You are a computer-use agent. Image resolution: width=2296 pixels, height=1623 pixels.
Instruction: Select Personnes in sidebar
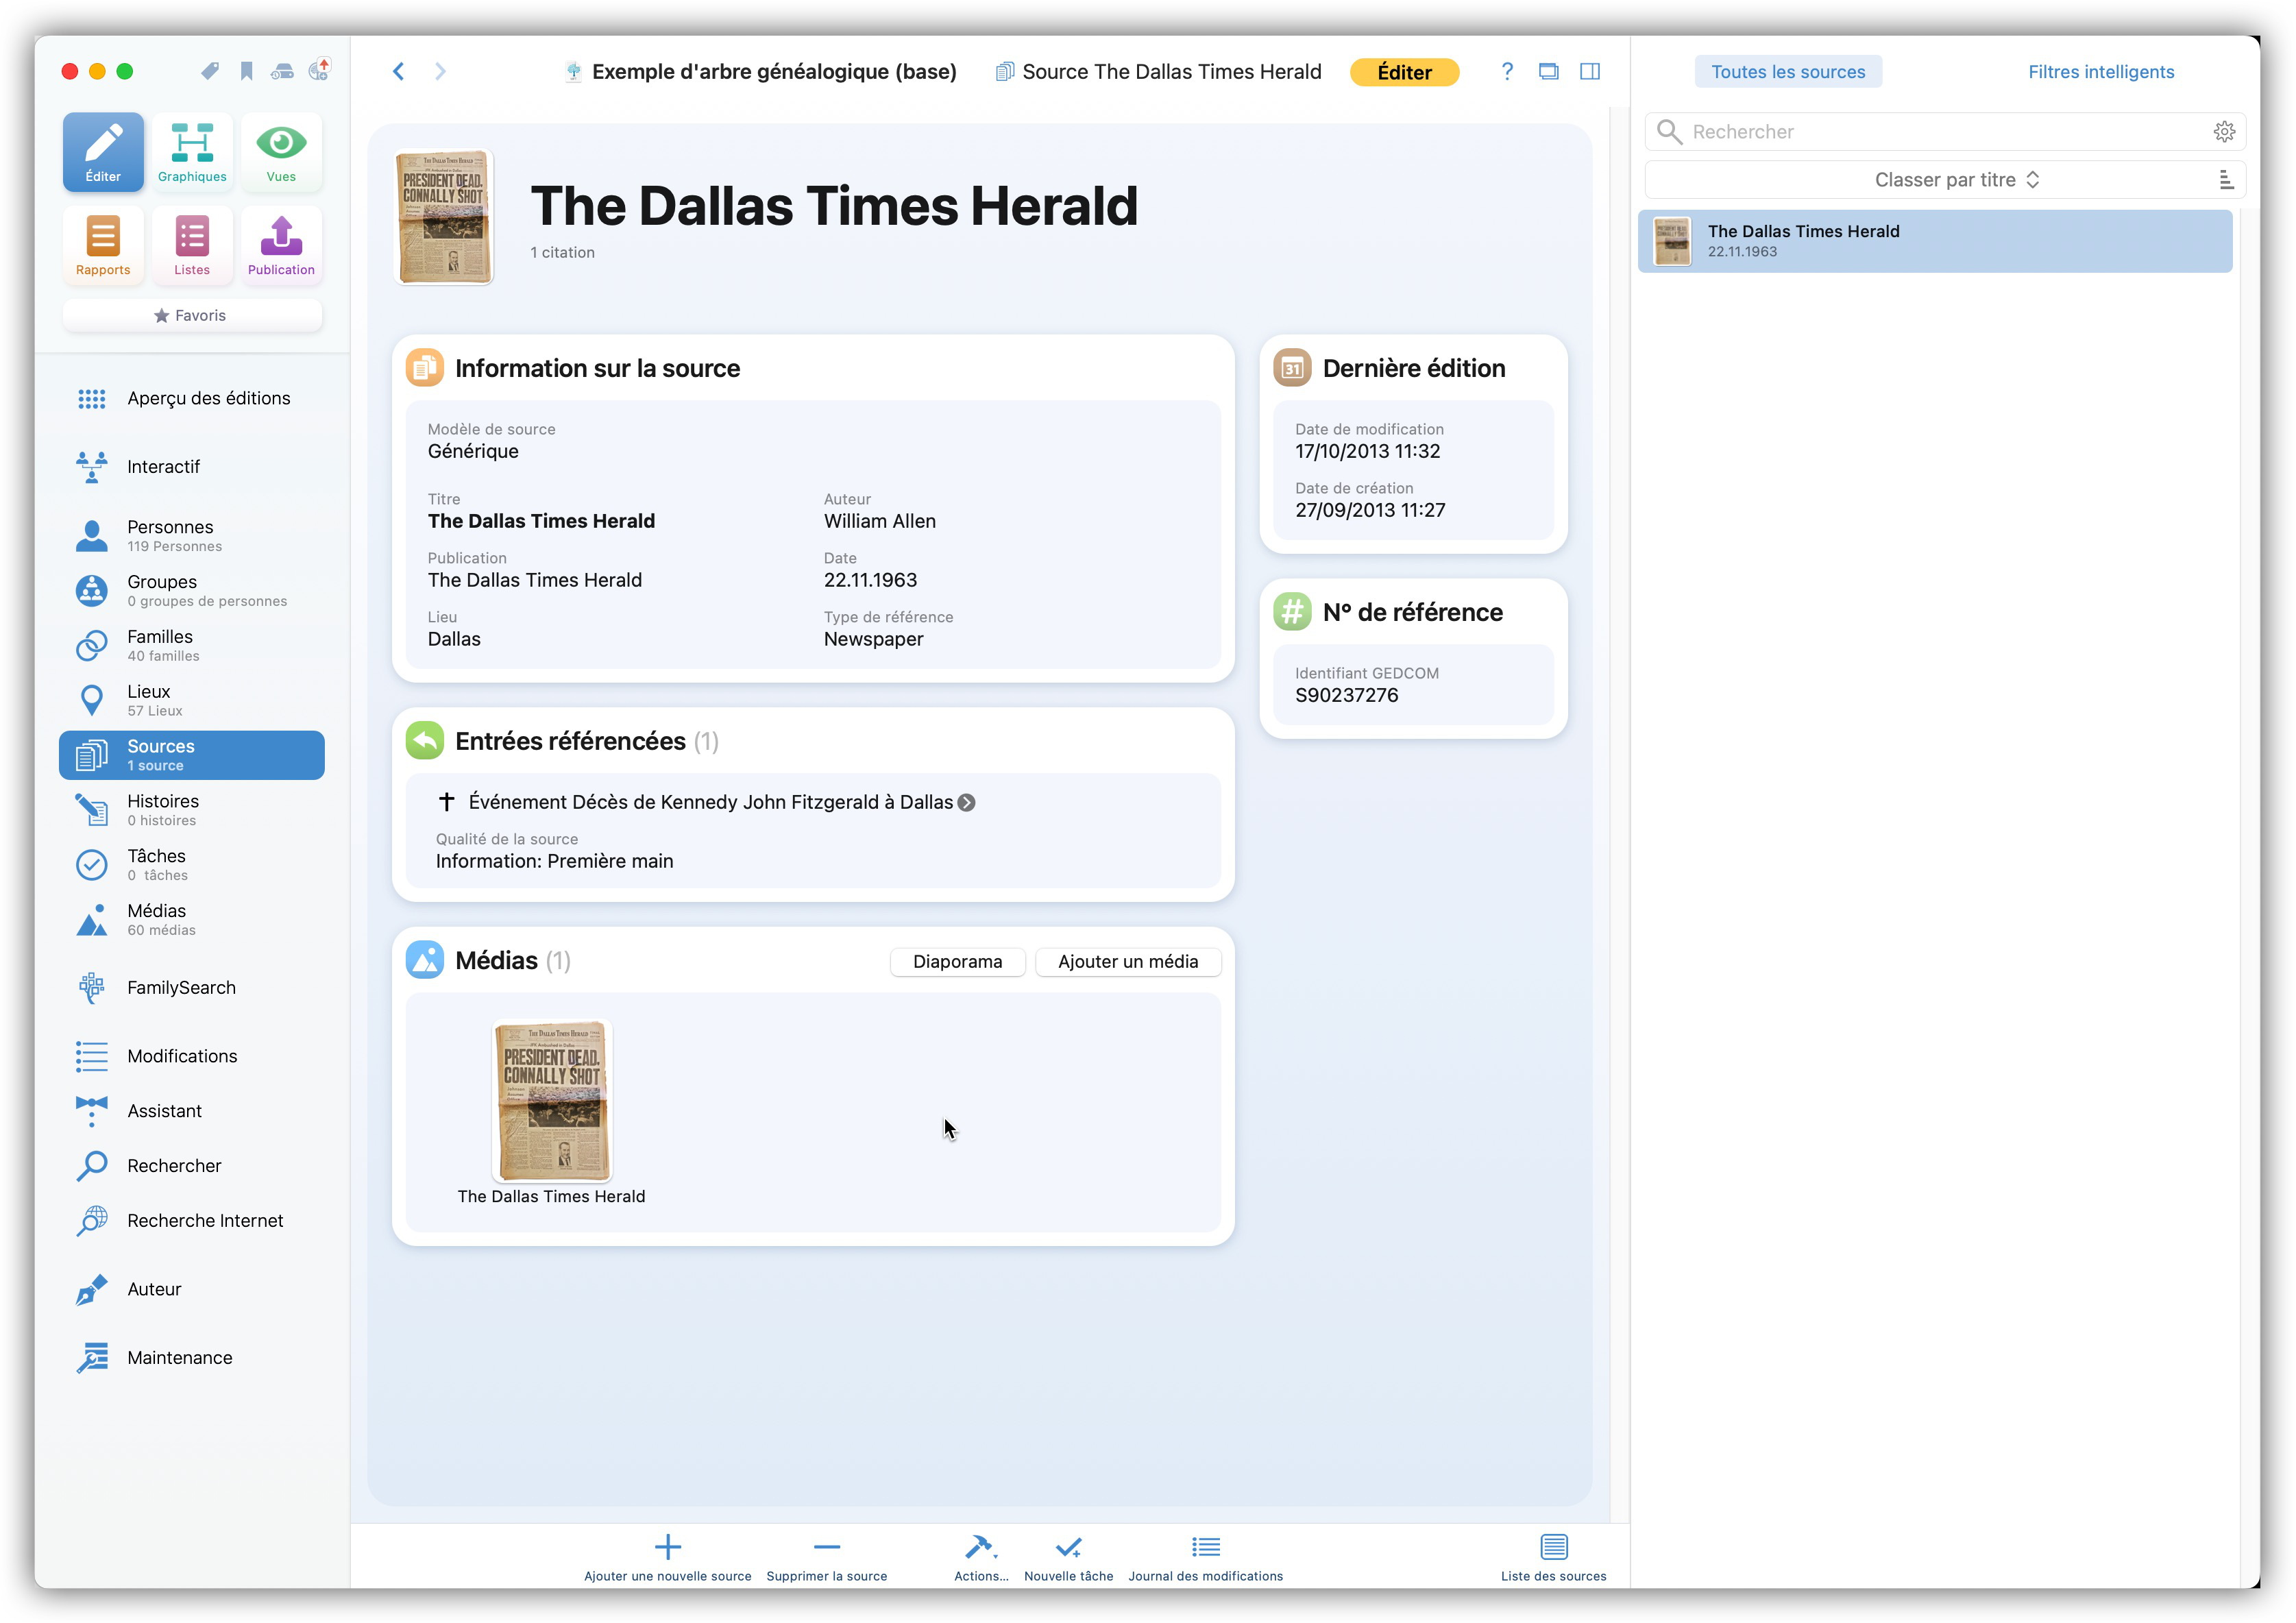192,536
